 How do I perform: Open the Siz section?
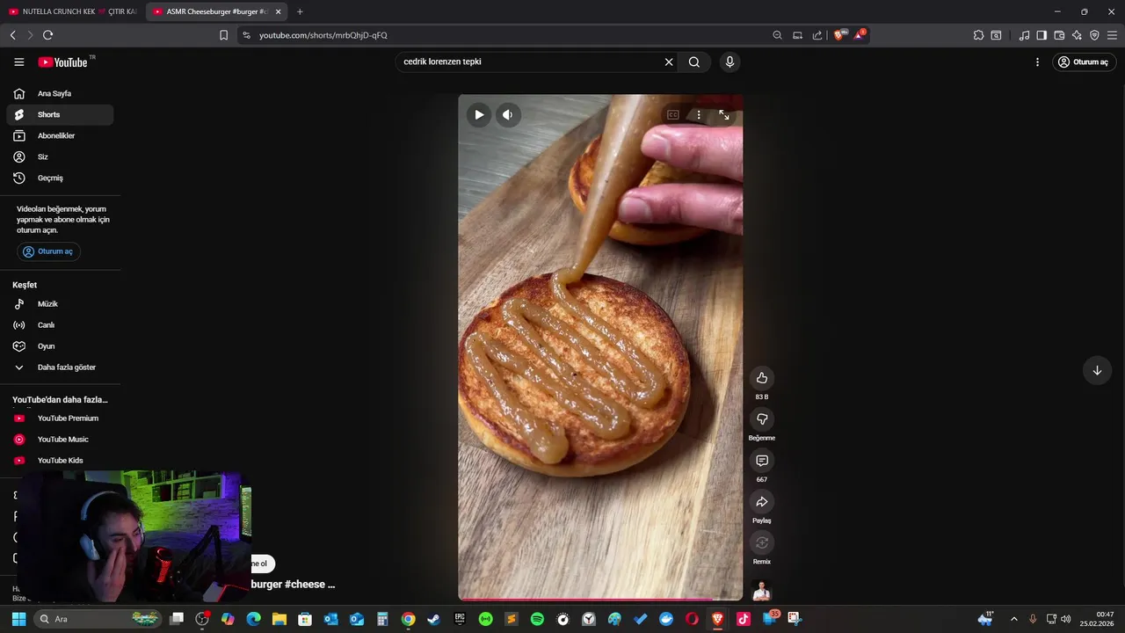coord(60,156)
